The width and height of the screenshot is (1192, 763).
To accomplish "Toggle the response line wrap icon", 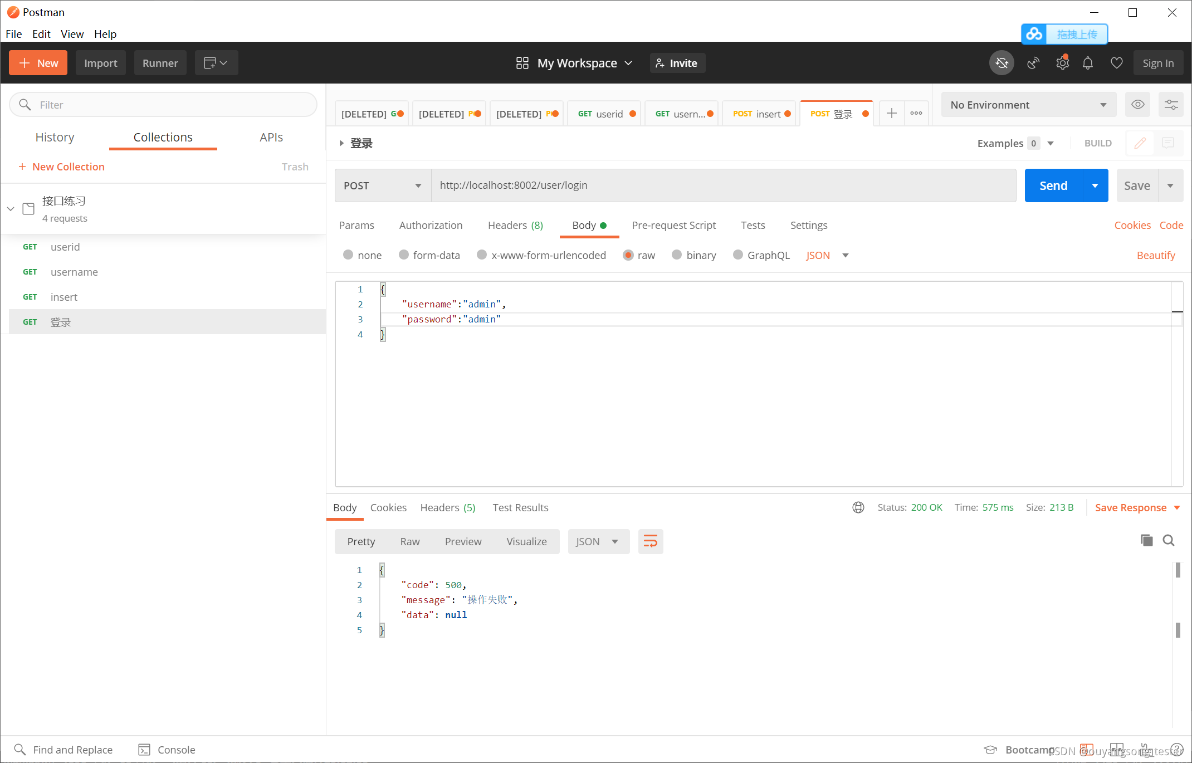I will click(x=650, y=541).
